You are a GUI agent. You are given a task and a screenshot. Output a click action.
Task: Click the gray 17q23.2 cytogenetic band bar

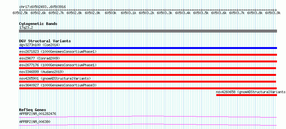(148, 31)
